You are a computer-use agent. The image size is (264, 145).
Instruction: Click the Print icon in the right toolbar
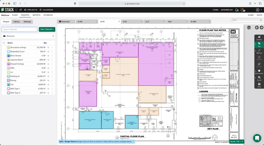pos(259,85)
